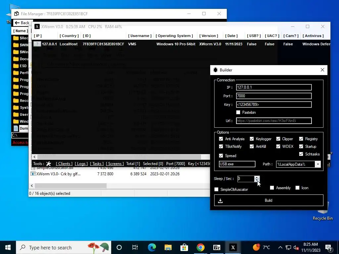Switch to 7-Zip on the taskbar
The height and width of the screenshot is (254, 339).
217,247
